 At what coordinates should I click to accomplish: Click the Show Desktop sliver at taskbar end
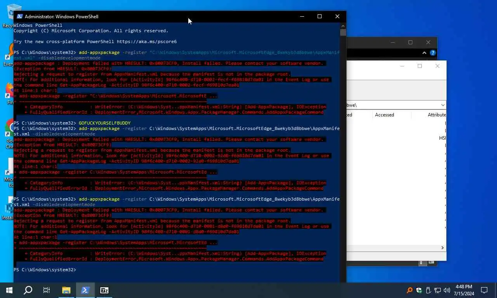click(x=496, y=290)
